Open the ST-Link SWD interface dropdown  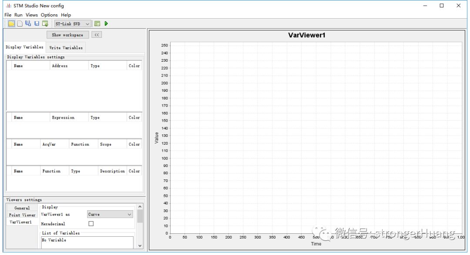click(x=73, y=24)
